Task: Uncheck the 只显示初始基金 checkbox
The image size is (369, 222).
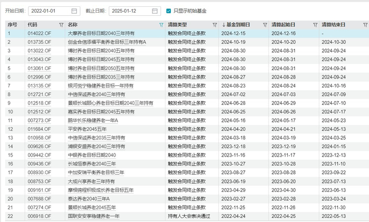Action: [169, 11]
